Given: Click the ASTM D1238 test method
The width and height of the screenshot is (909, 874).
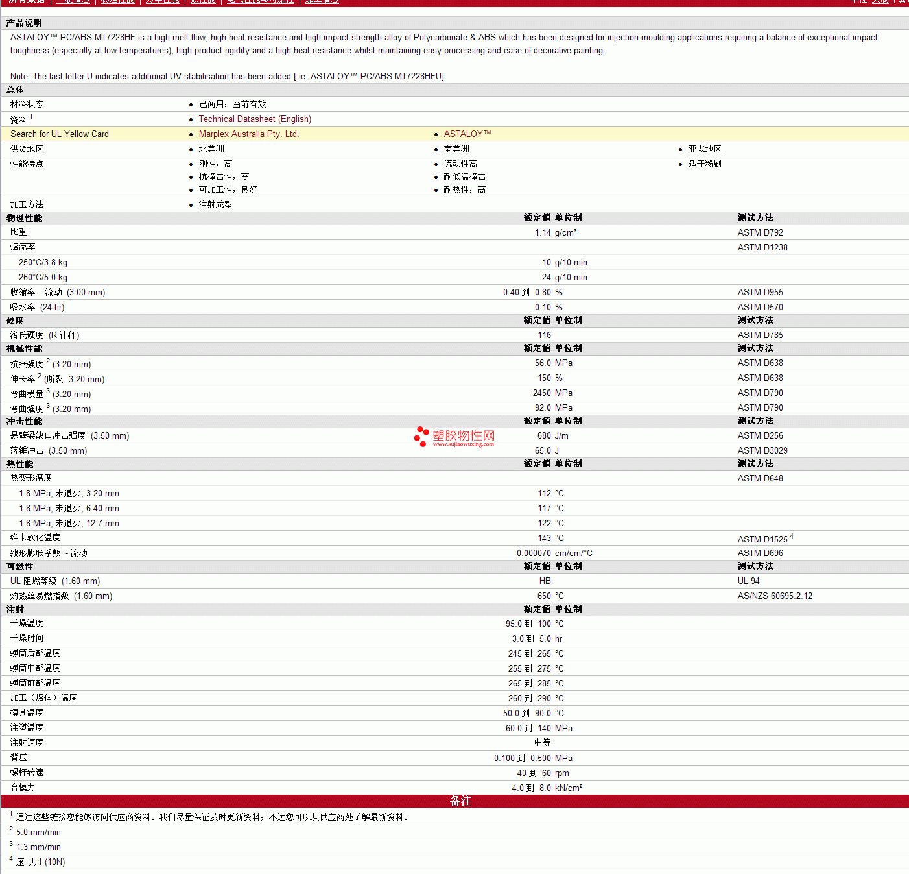Looking at the screenshot, I should click(x=763, y=248).
